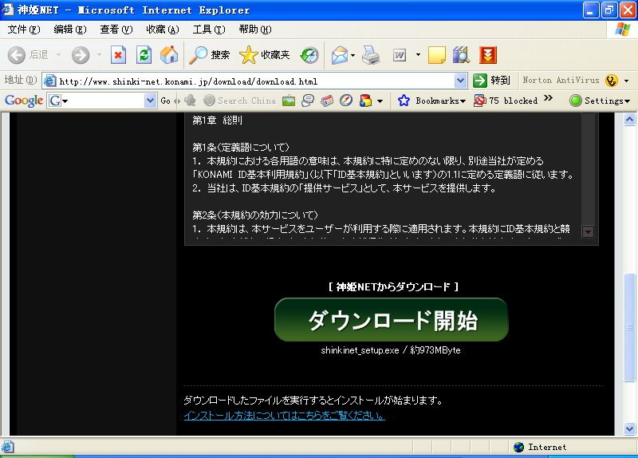638x458 pixels.
Task: Click the Research books icon
Action: 462,55
